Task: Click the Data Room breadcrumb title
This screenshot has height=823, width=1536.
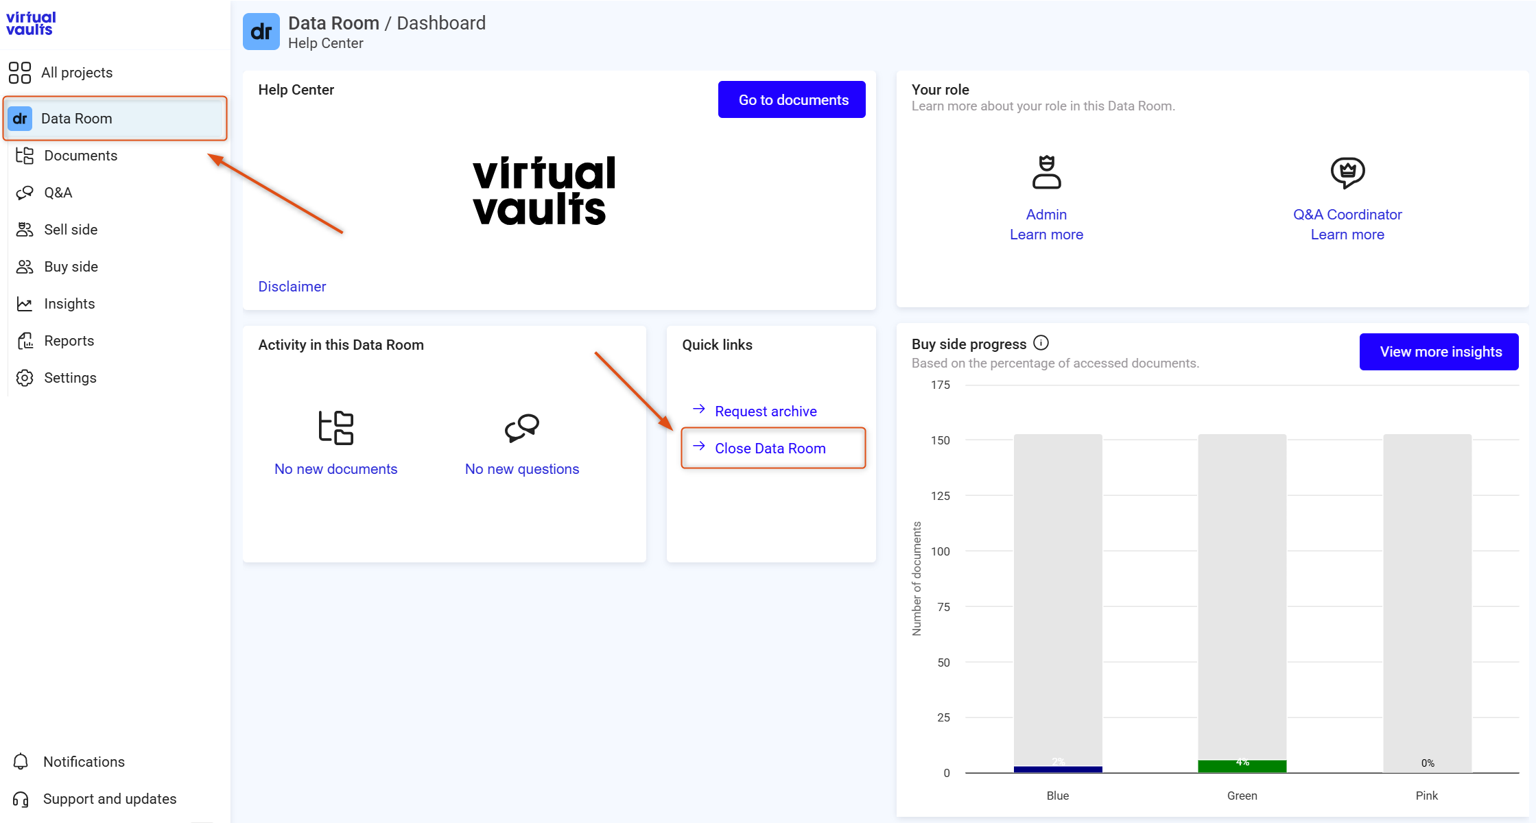Action: [x=333, y=23]
